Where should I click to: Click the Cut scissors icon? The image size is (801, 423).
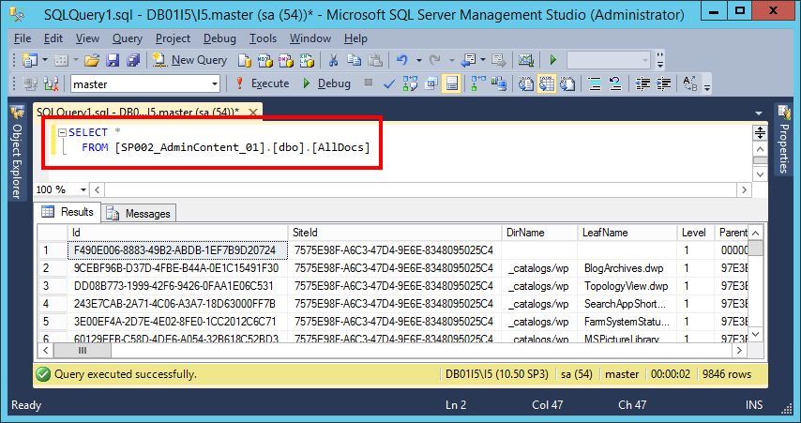(333, 60)
